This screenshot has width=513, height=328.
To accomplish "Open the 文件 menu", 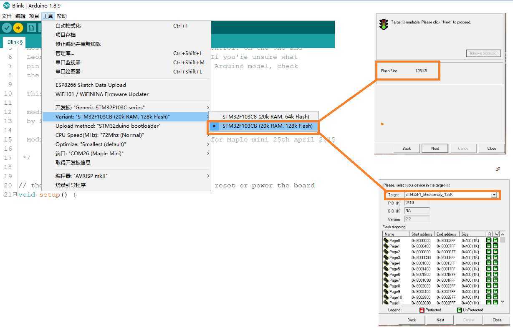I will (7, 16).
